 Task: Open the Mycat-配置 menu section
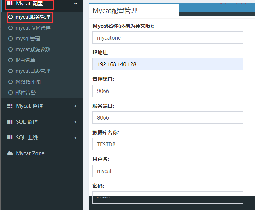pyautogui.click(x=29, y=4)
